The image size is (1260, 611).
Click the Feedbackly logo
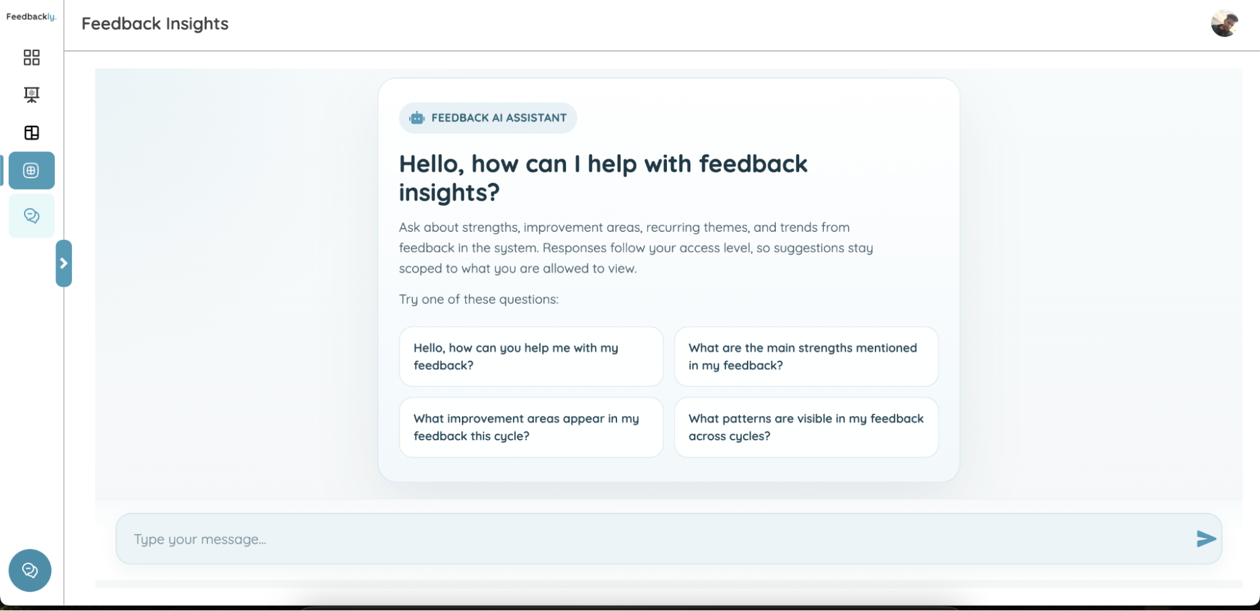(31, 17)
